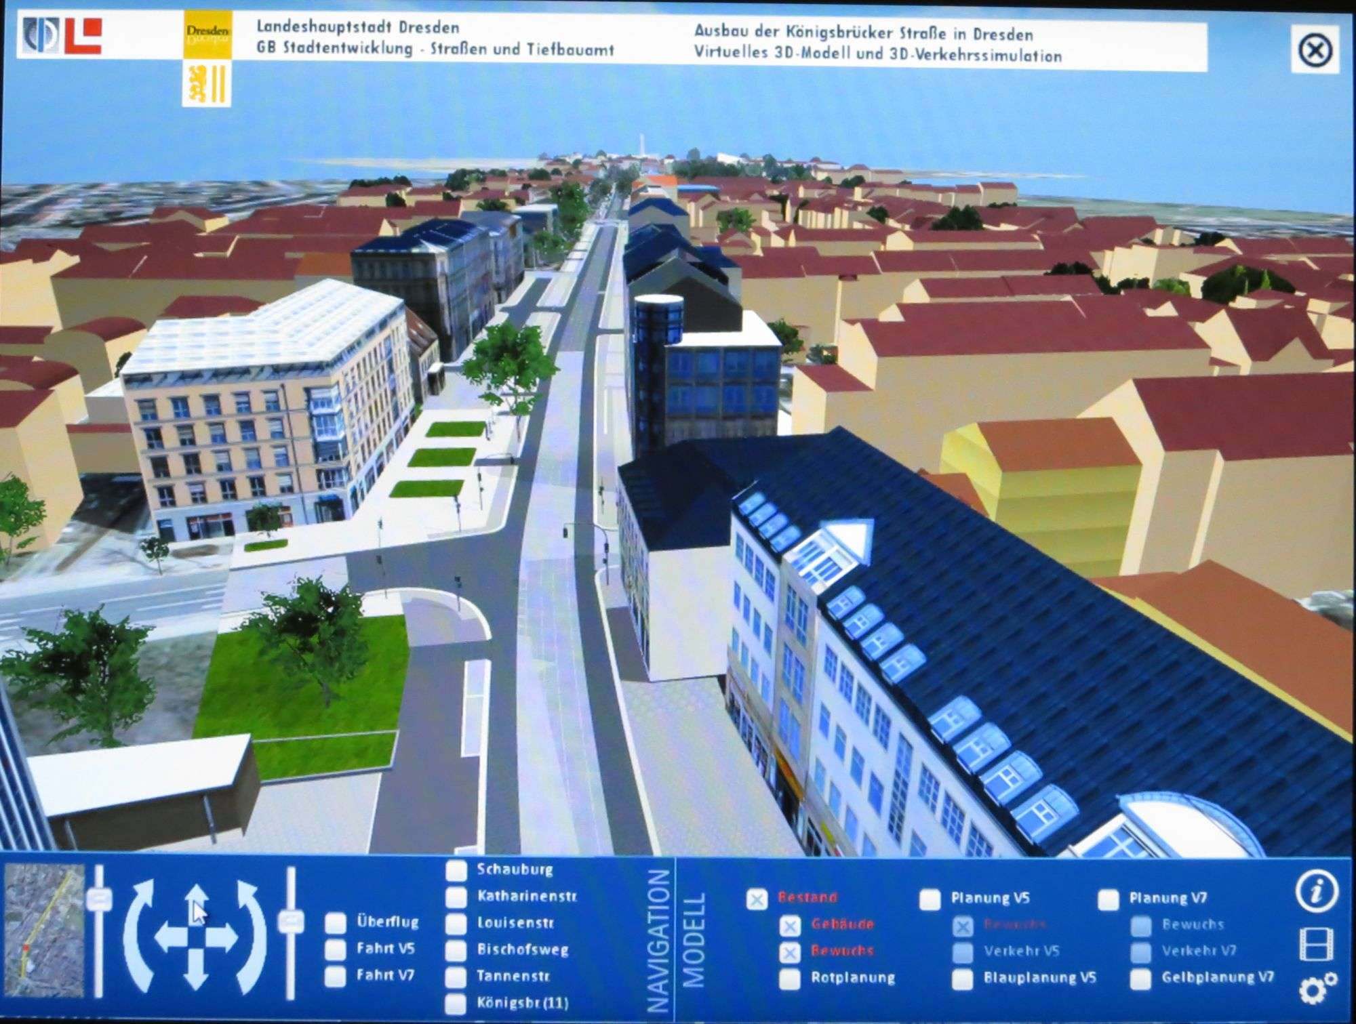
Task: Enable the Planung V7 checkbox
Action: tap(1108, 899)
